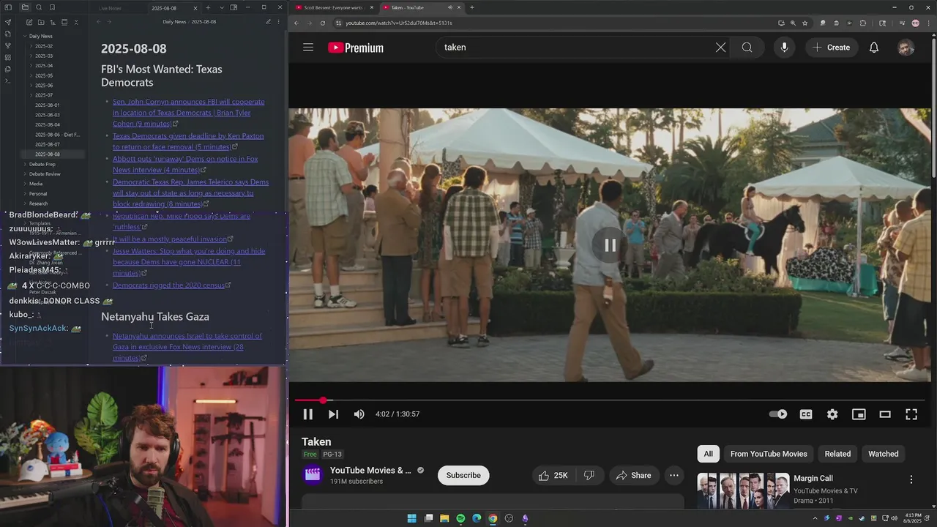Select the From YouTube Movies chip
This screenshot has width=937, height=527.
(x=769, y=454)
